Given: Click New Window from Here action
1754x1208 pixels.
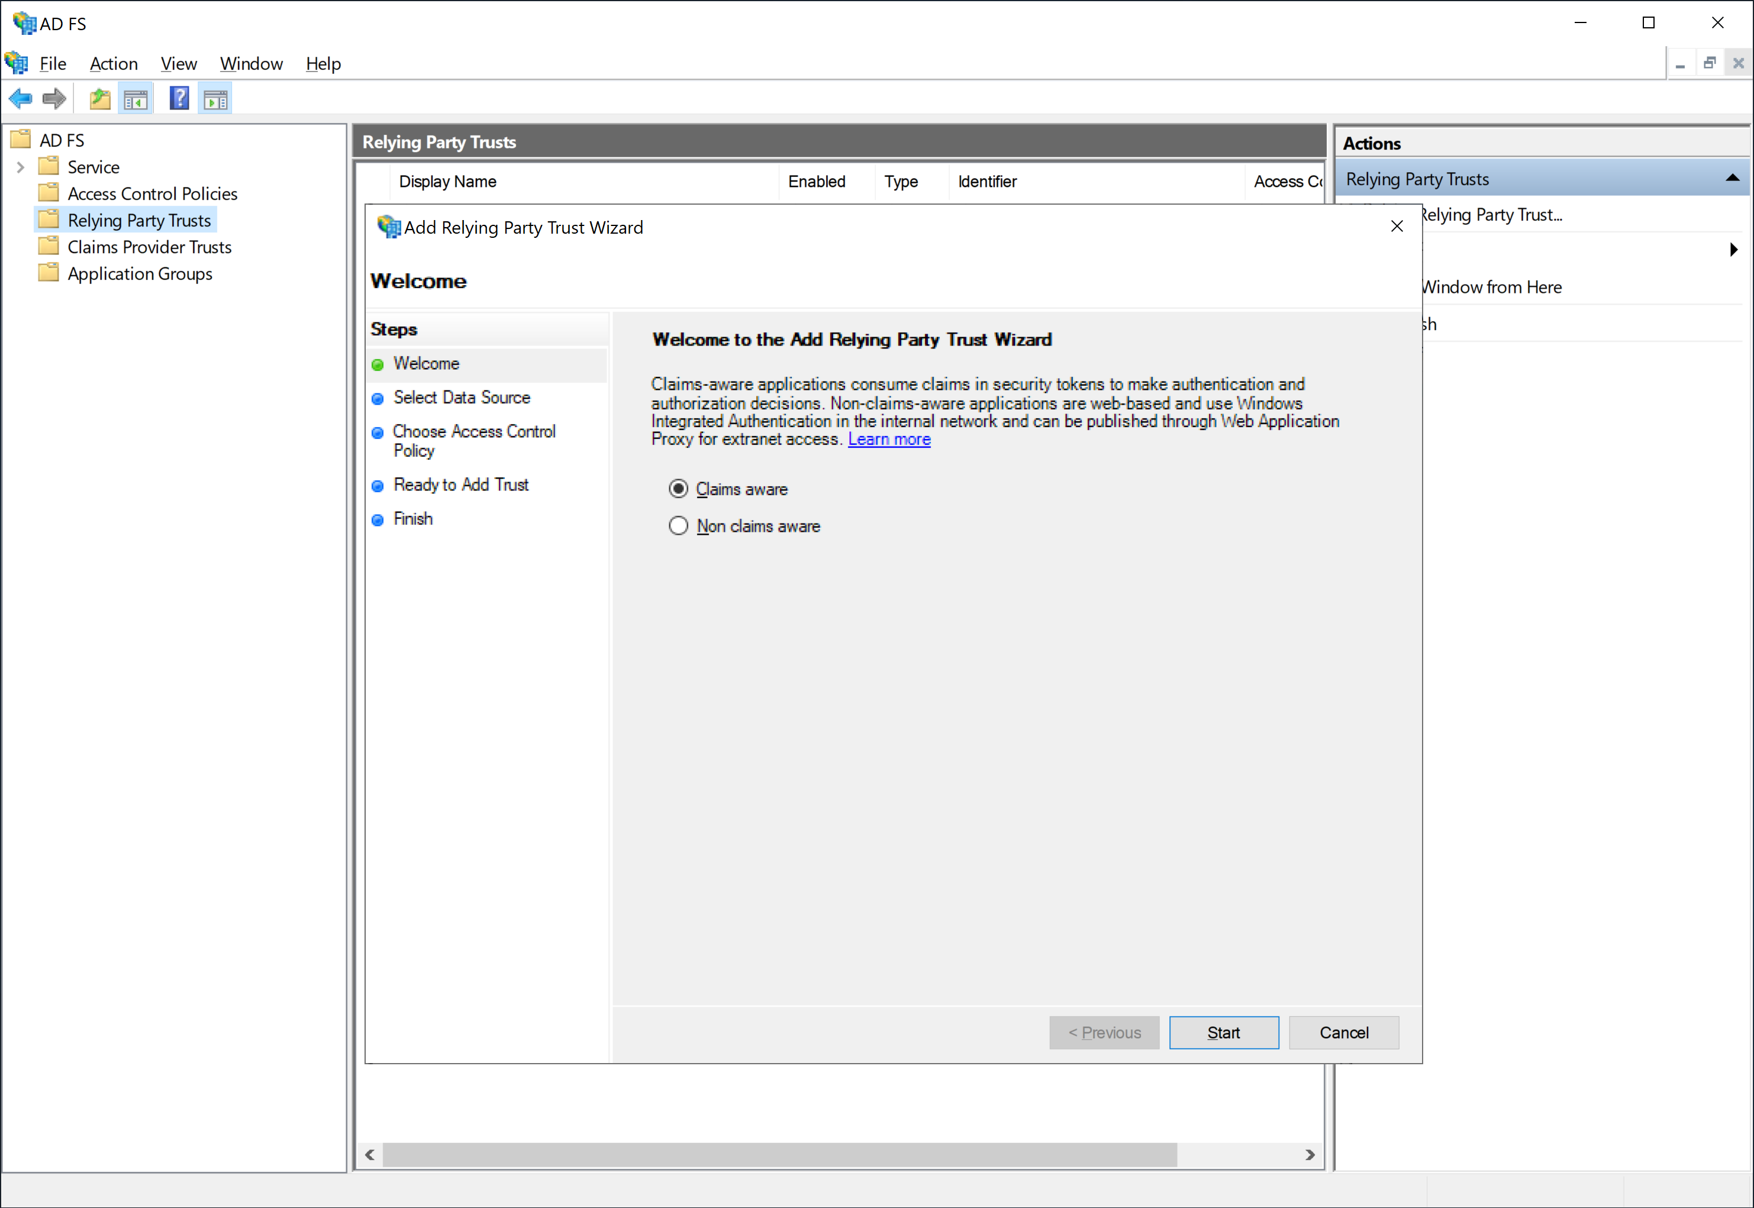Looking at the screenshot, I should (1491, 288).
